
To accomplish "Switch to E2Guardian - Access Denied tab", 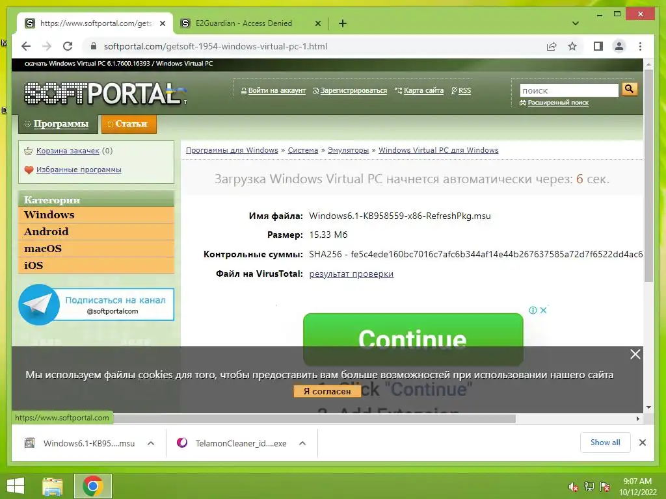I will coord(250,23).
